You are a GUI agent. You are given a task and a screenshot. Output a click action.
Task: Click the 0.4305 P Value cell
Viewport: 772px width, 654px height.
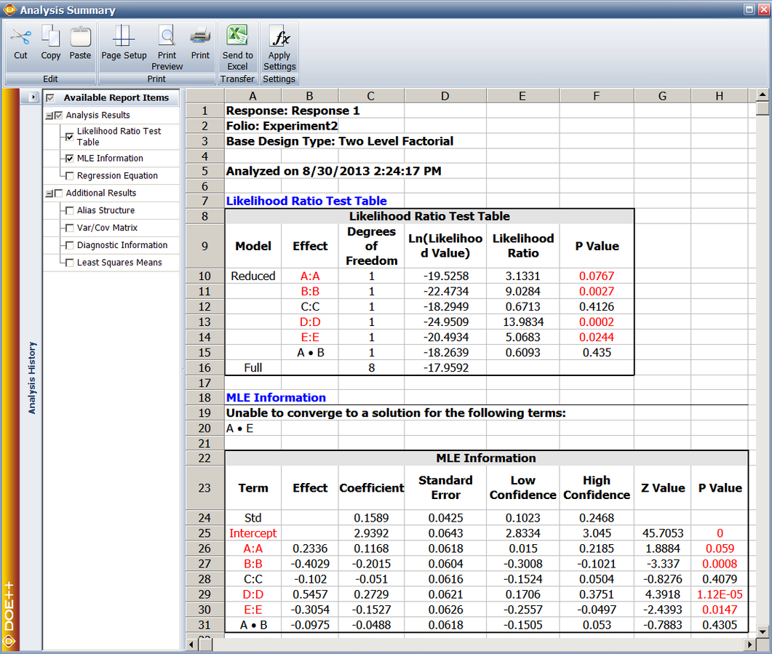click(x=720, y=624)
